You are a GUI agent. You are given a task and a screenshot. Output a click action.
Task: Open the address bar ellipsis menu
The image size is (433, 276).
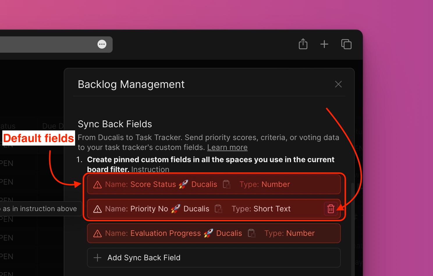(x=102, y=44)
